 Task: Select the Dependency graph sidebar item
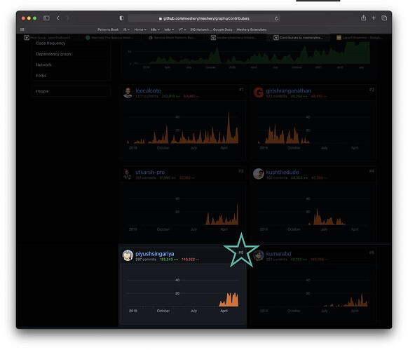tap(53, 54)
